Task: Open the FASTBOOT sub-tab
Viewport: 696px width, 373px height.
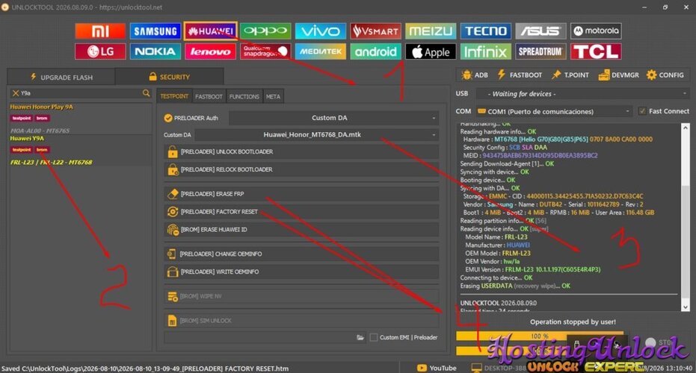Action: coord(209,96)
